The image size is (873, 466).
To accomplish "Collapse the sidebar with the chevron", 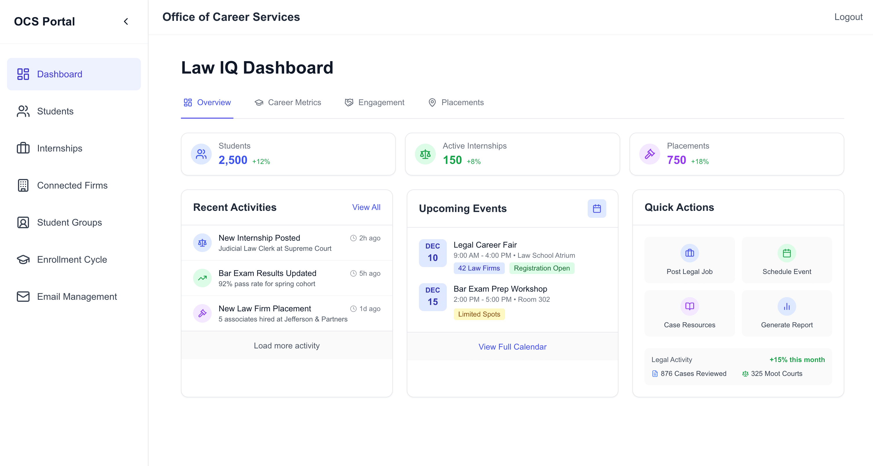I will tap(126, 21).
